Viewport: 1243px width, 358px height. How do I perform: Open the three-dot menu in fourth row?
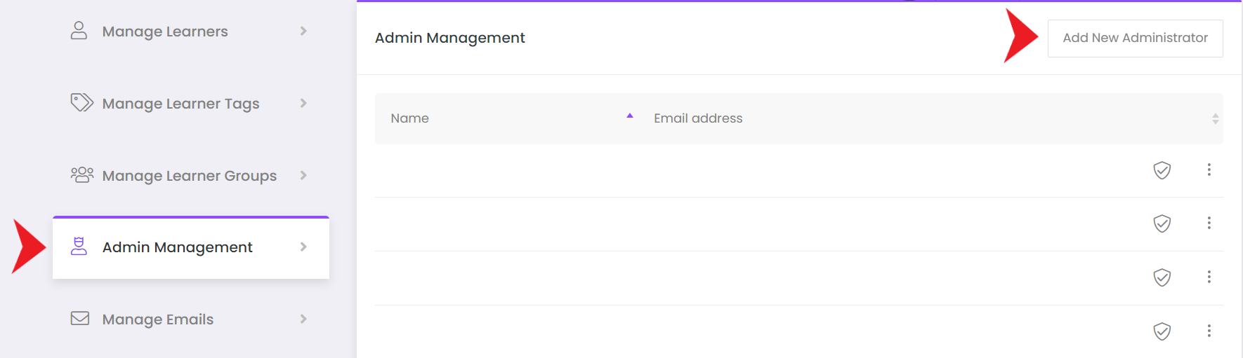click(1209, 331)
